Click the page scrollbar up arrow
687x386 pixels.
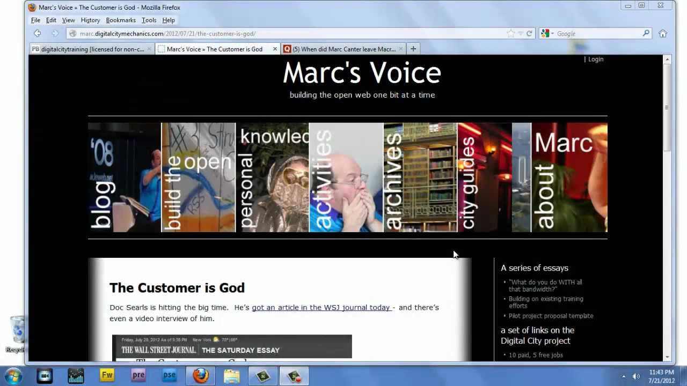(667, 60)
